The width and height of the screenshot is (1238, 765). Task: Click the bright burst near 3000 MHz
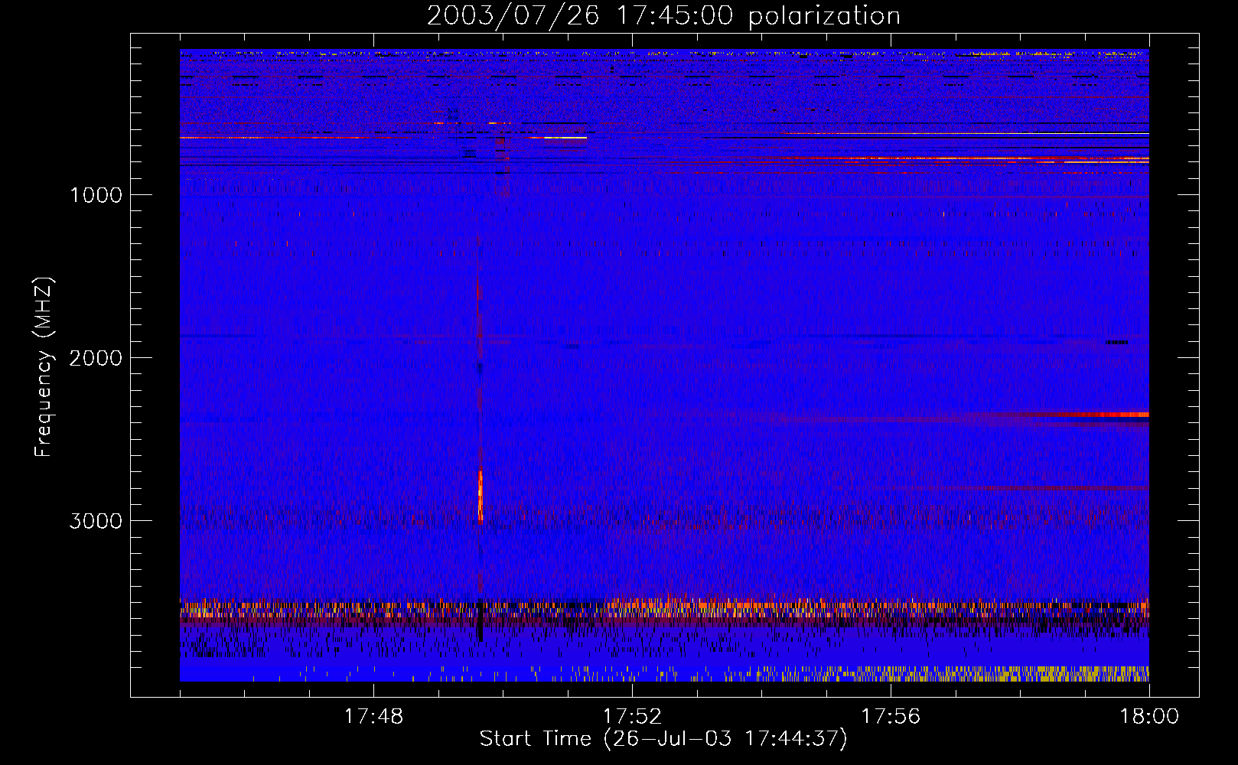click(x=481, y=496)
